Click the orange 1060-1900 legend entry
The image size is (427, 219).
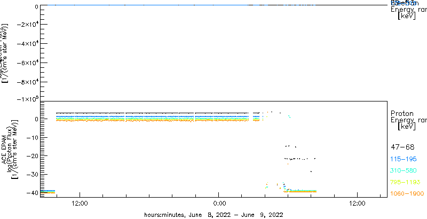(x=407, y=193)
